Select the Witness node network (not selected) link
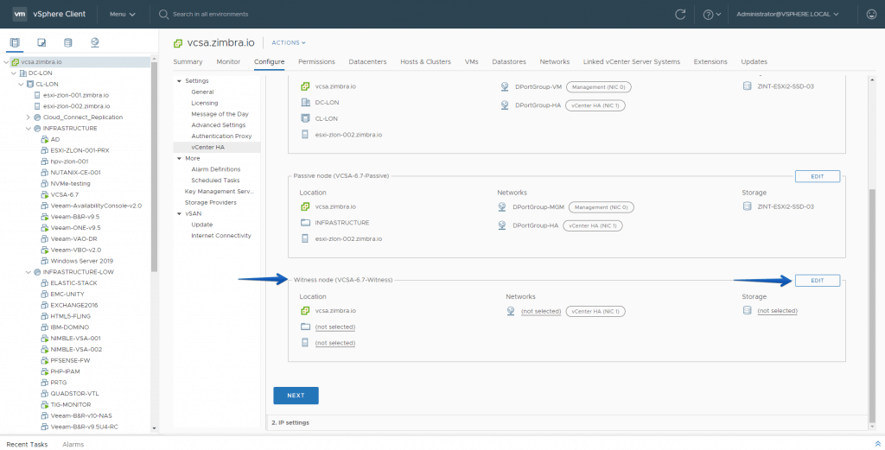This screenshot has width=885, height=450. (x=541, y=311)
